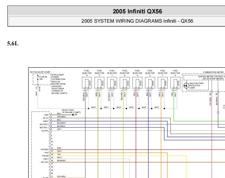Image resolution: width=225 pixels, height=178 pixels.
Task: Click the Fuel Injector 5 coil symbol
Action: click(x=87, y=83)
